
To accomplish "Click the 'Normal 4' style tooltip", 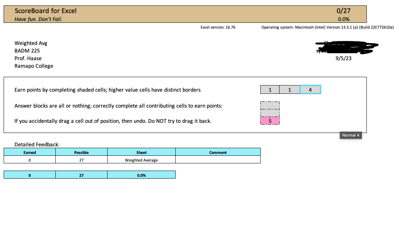I will [x=350, y=135].
